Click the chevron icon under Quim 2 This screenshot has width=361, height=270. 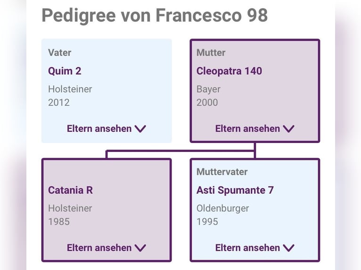pyautogui.click(x=140, y=129)
